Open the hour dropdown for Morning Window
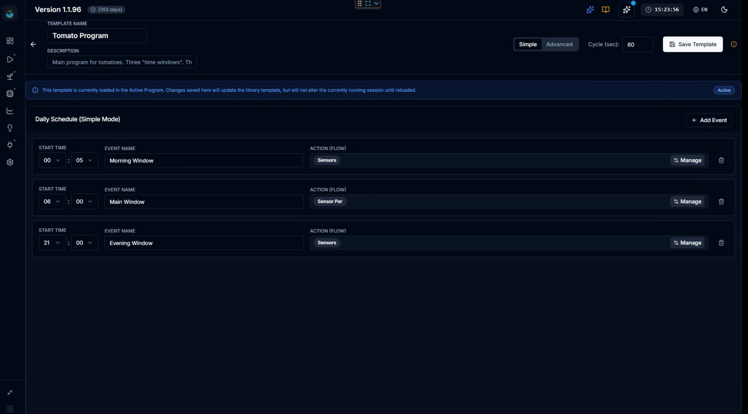Screen dimensions: 748x414 point(52,160)
